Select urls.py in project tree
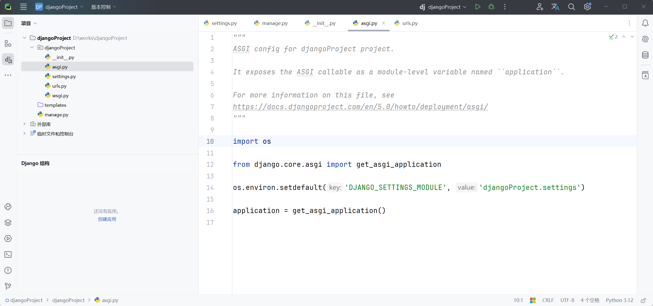Viewport: 653px width, 306px height. coord(107,86)
